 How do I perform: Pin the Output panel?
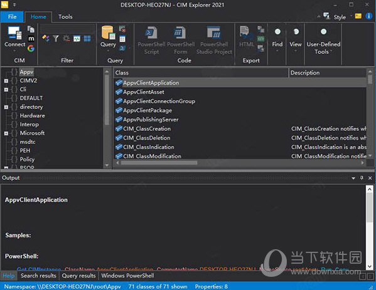362,178
